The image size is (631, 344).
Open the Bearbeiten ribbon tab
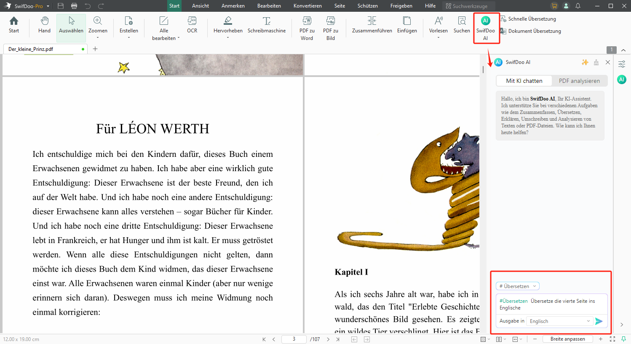(x=269, y=6)
